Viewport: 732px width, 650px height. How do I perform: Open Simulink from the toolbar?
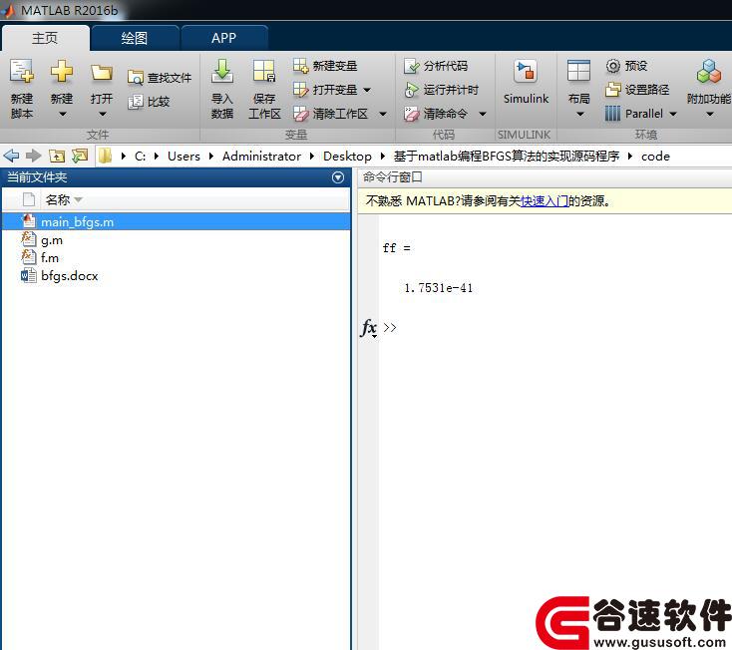(x=526, y=82)
